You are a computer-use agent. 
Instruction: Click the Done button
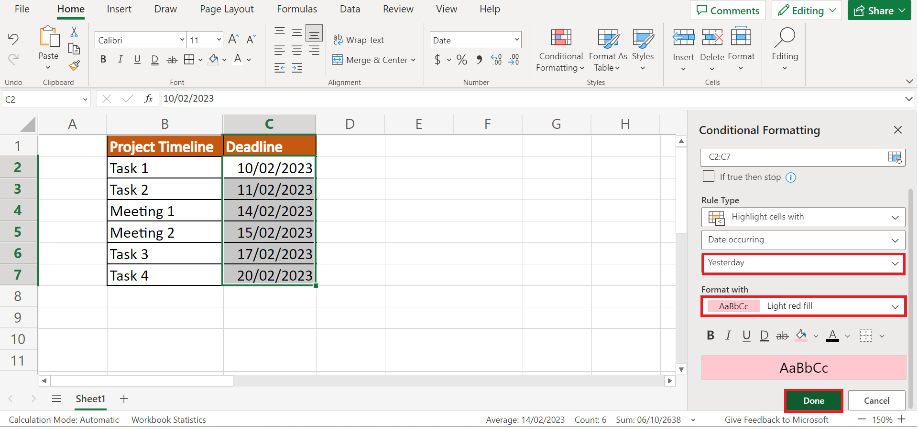(x=814, y=401)
